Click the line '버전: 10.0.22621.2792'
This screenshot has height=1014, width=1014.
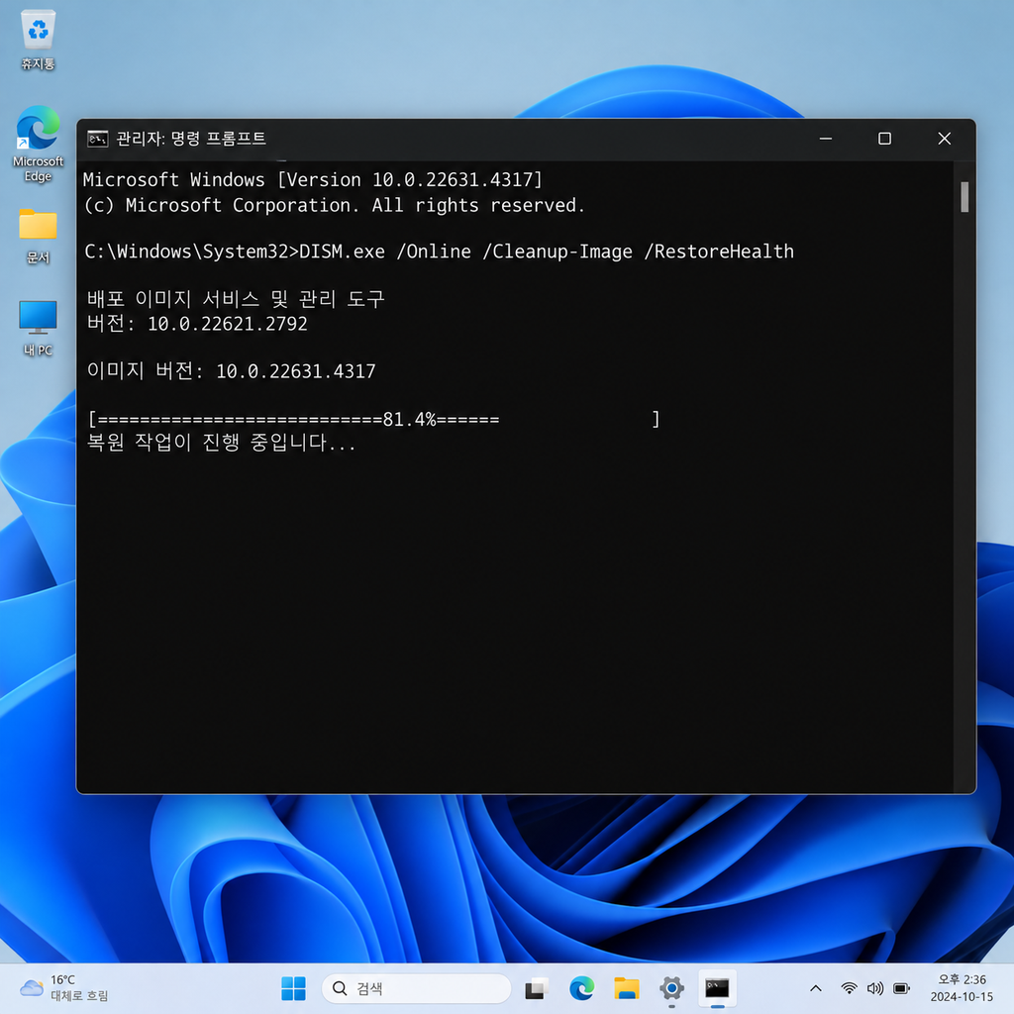click(197, 324)
